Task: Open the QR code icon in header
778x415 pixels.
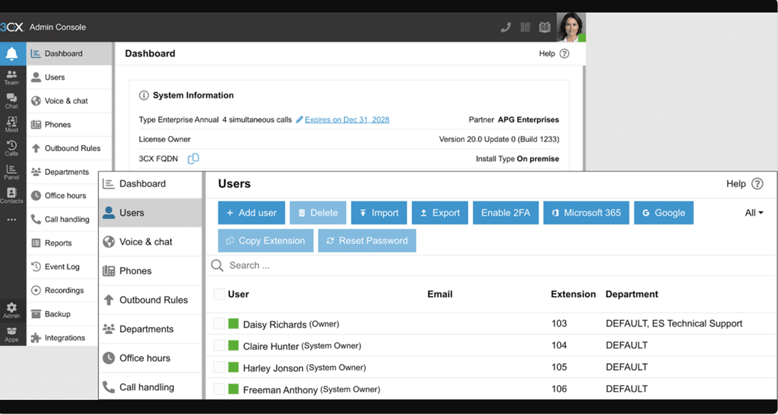Action: (x=525, y=28)
